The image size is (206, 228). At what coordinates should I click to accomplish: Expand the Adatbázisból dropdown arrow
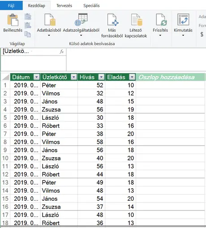[49, 35]
